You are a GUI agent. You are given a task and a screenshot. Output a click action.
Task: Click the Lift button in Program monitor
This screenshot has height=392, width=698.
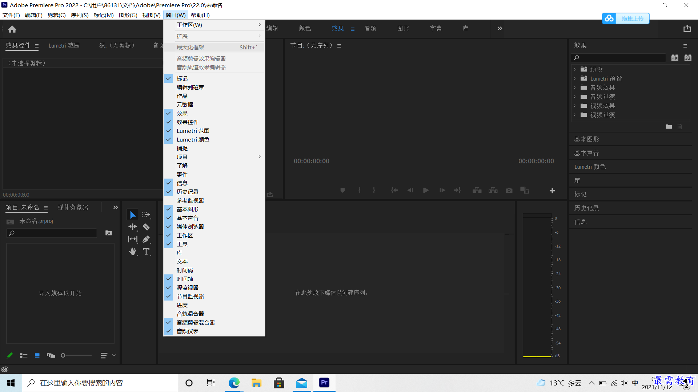[x=477, y=190]
